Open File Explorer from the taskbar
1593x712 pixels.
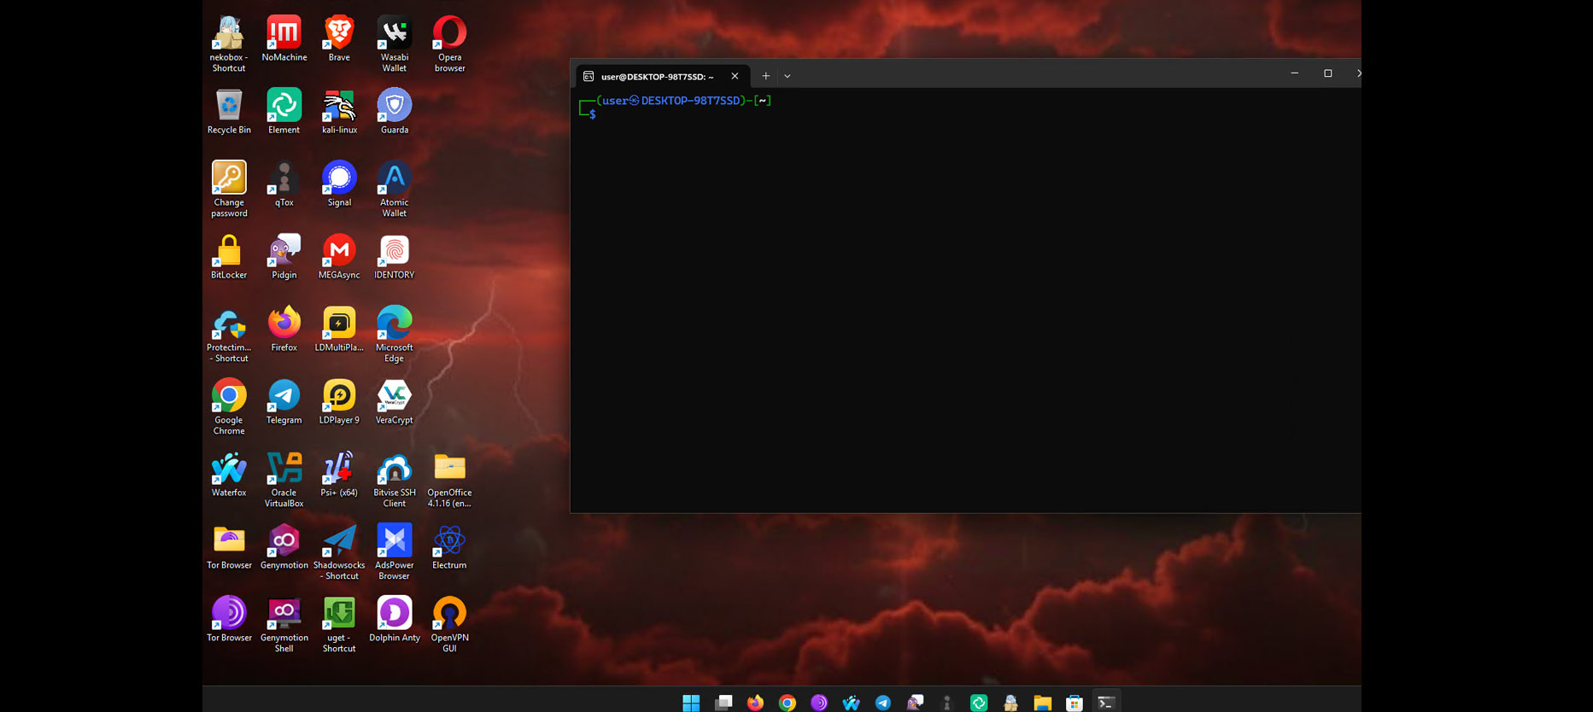point(1042,702)
